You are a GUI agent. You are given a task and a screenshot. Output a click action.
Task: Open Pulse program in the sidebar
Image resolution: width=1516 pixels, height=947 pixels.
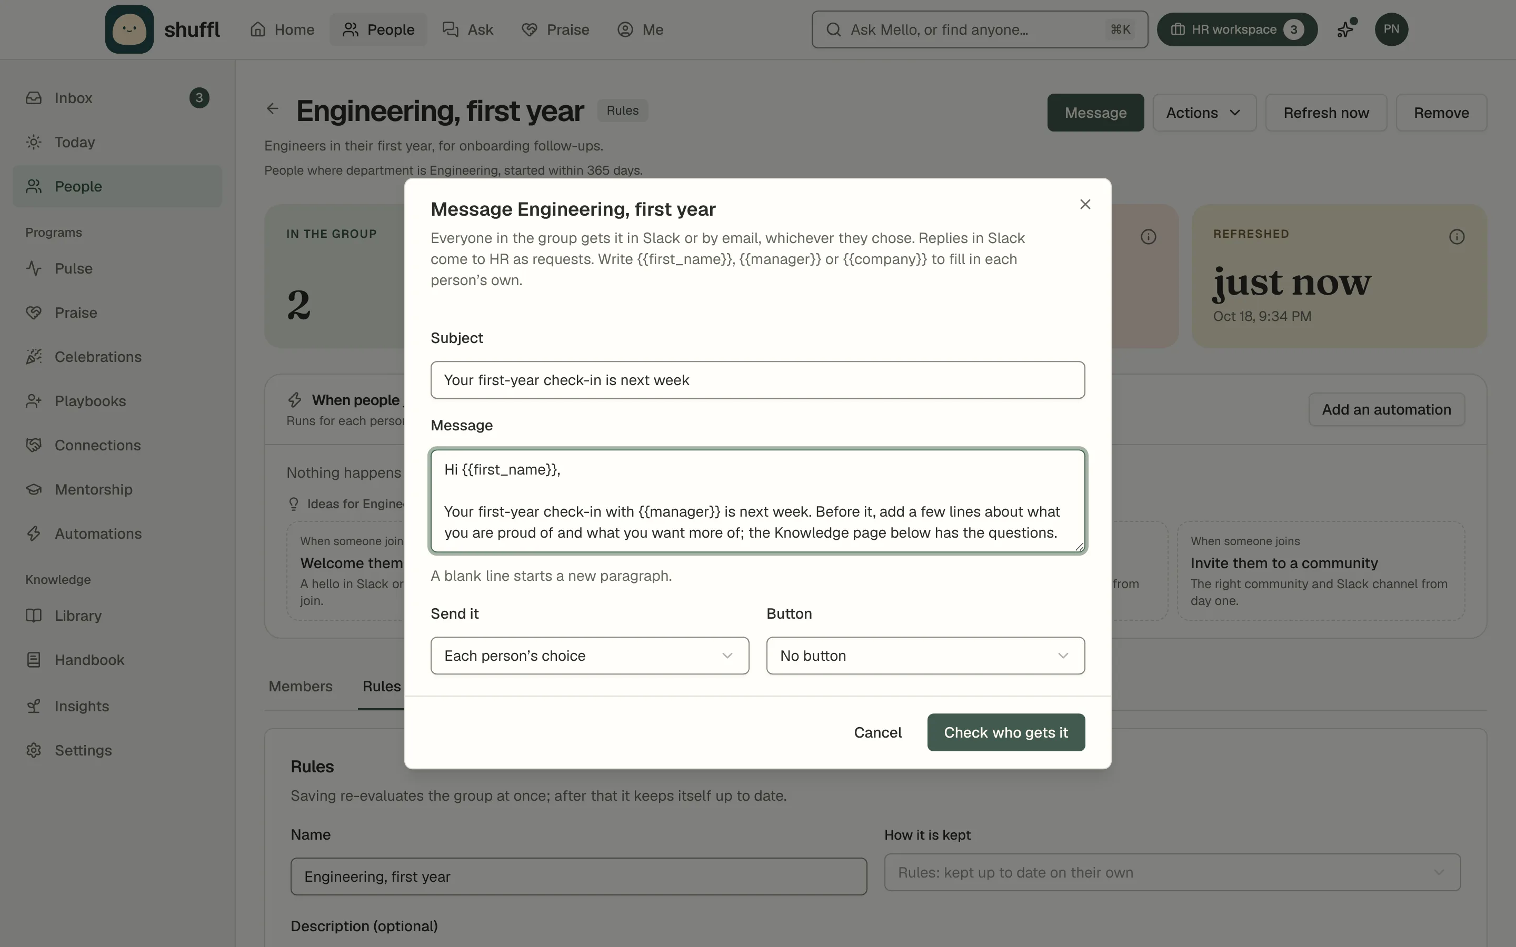coord(117,268)
